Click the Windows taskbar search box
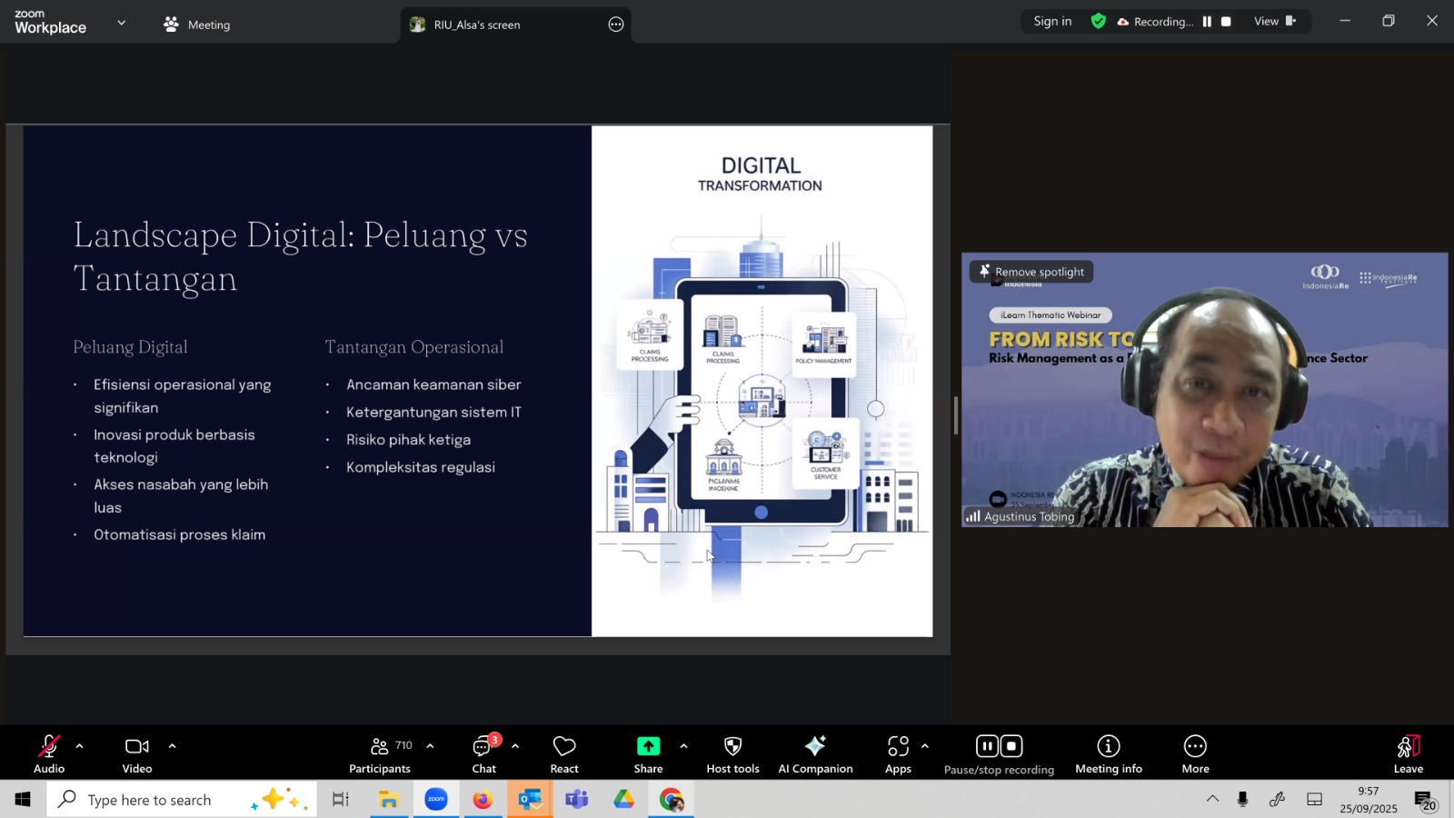 (150, 800)
